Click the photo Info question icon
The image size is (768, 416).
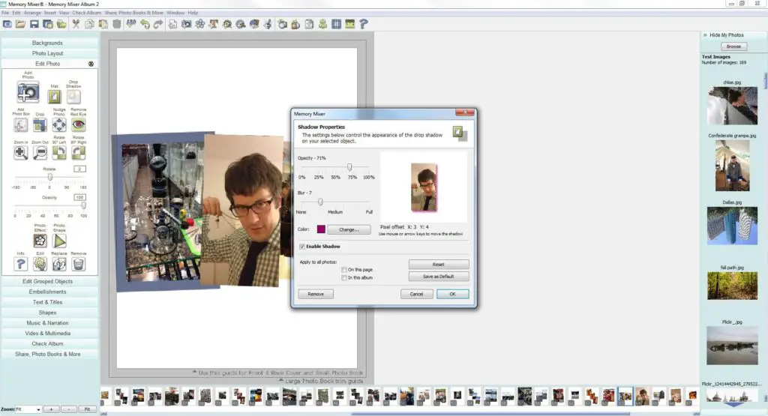click(x=20, y=265)
